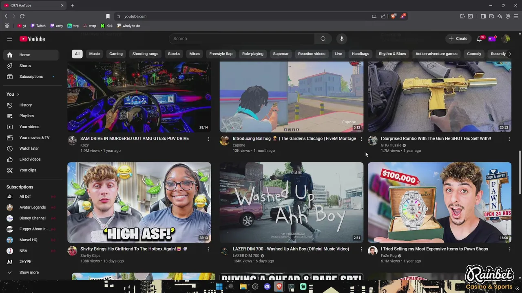Open the account avatar menu
Image resolution: width=522 pixels, height=293 pixels.
click(x=506, y=39)
